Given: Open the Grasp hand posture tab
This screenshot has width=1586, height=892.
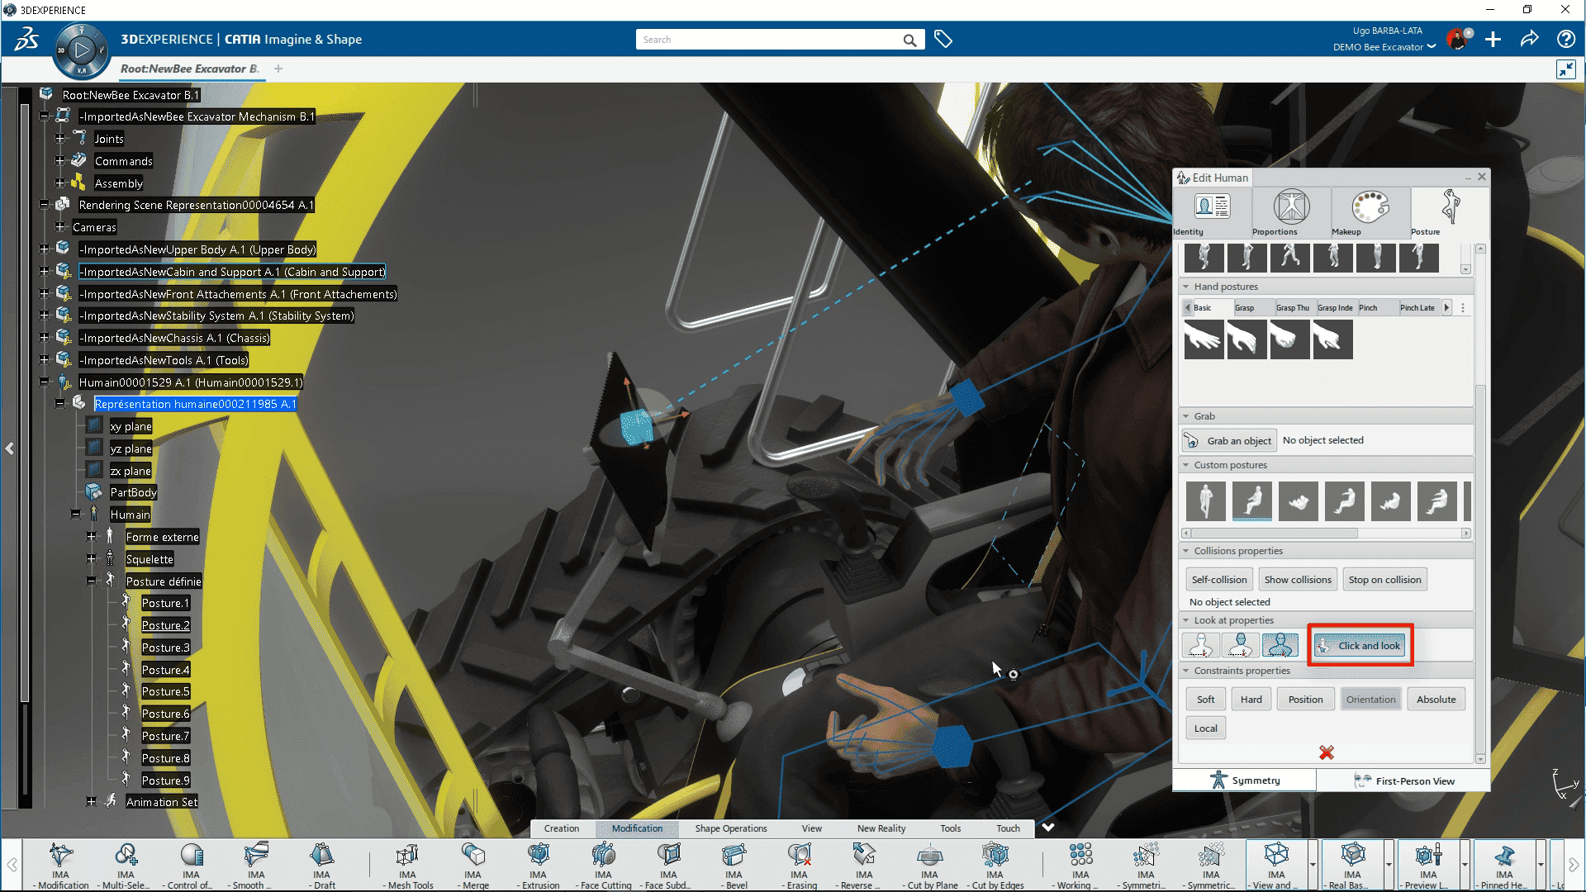Looking at the screenshot, I should 1244,308.
